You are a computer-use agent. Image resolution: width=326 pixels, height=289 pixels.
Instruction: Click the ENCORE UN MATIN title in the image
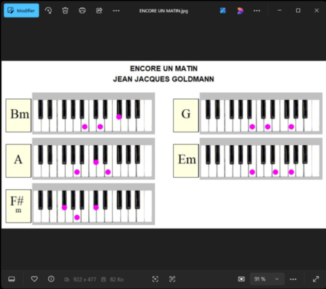tap(164, 69)
